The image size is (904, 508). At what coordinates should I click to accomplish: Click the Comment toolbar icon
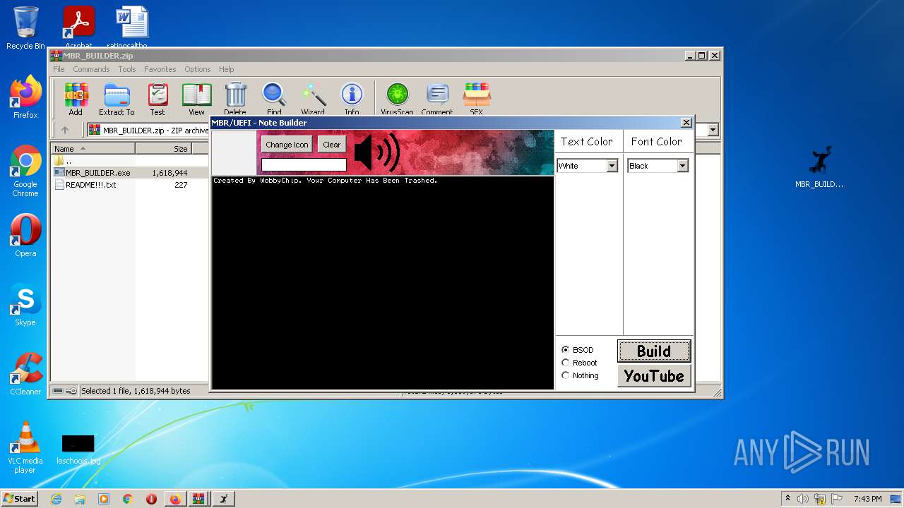pyautogui.click(x=437, y=98)
